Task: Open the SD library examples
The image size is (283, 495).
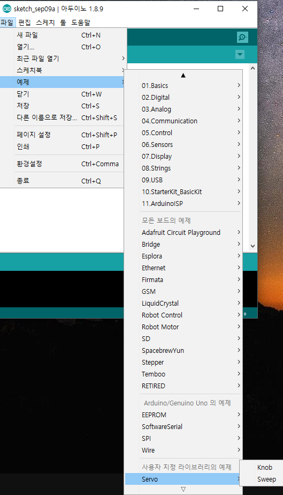Action: 183,339
